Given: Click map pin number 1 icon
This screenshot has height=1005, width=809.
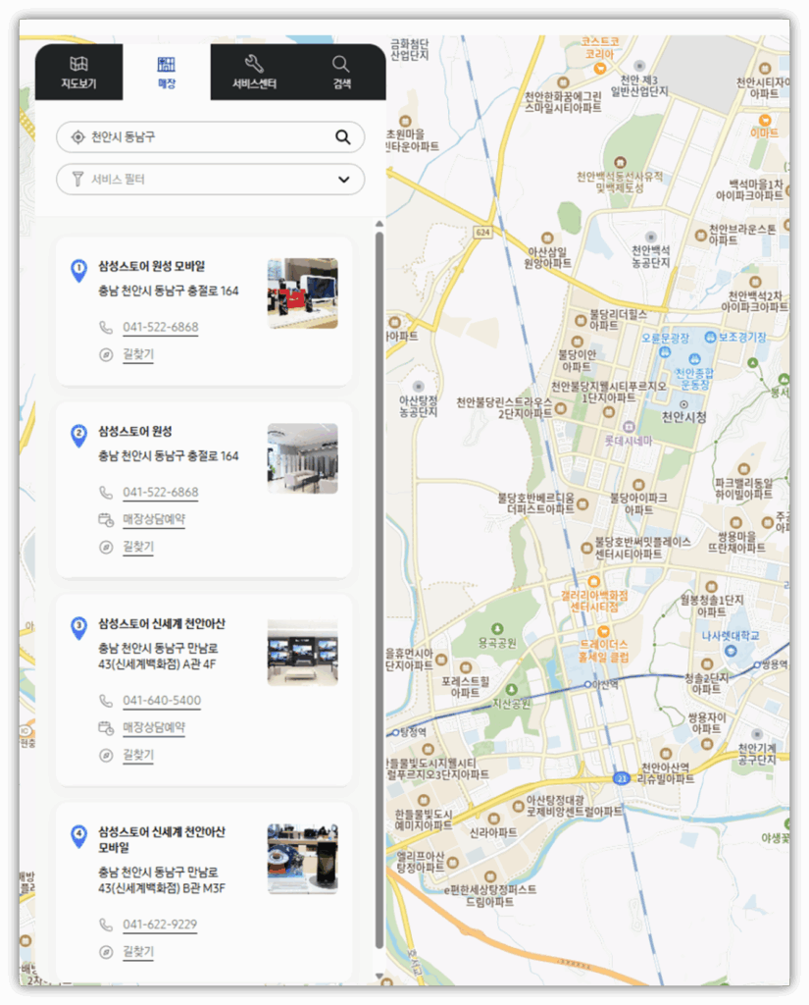Looking at the screenshot, I should point(78,270).
